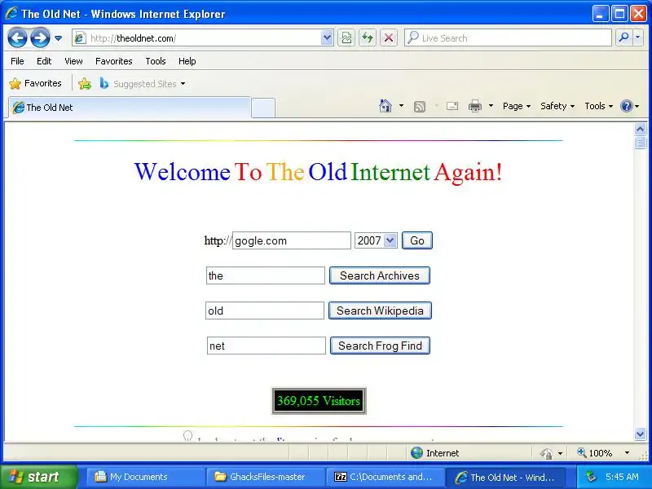The image size is (652, 489).
Task: Go to Home page icon
Action: click(x=385, y=106)
